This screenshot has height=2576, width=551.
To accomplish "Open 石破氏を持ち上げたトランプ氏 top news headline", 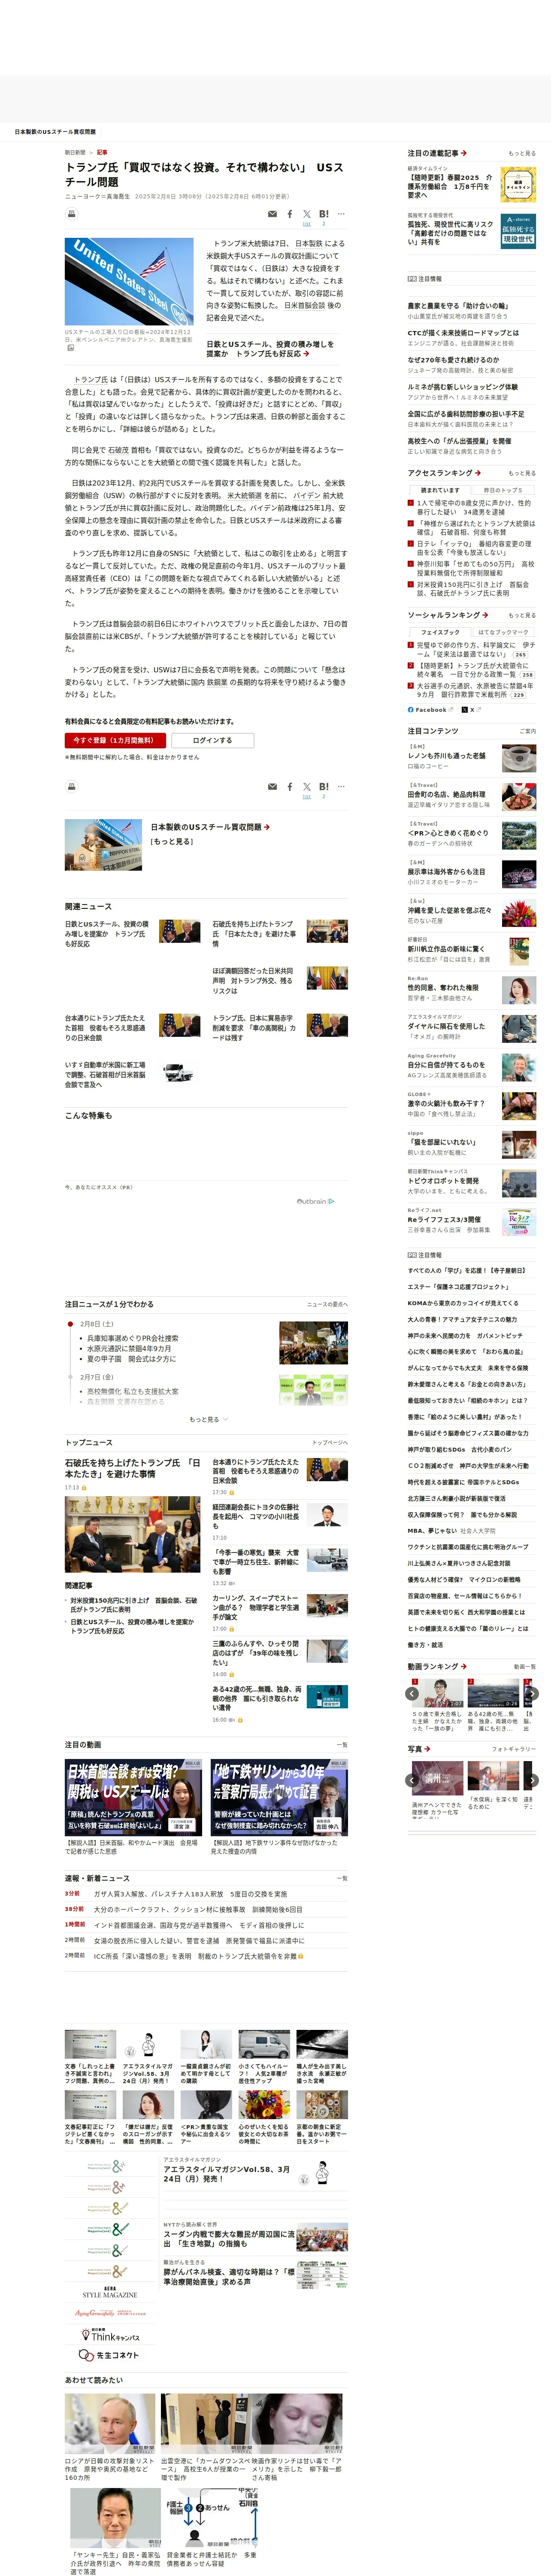I will pos(132,1468).
